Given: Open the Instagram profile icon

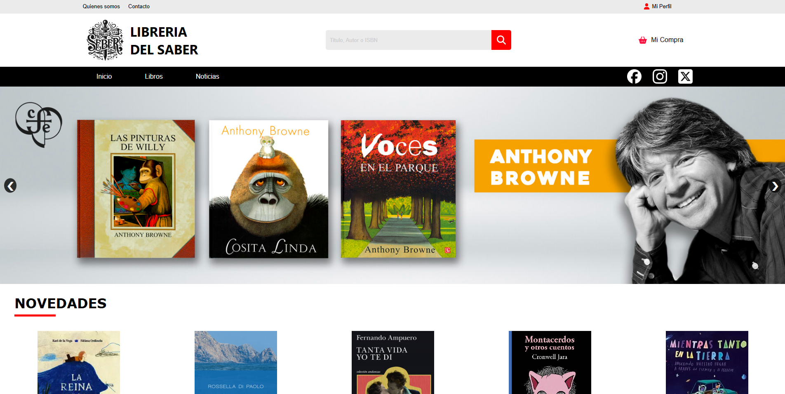Looking at the screenshot, I should [x=660, y=77].
